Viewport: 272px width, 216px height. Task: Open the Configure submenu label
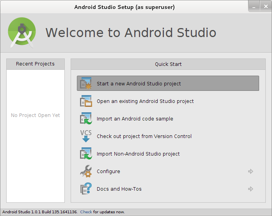tap(108, 172)
